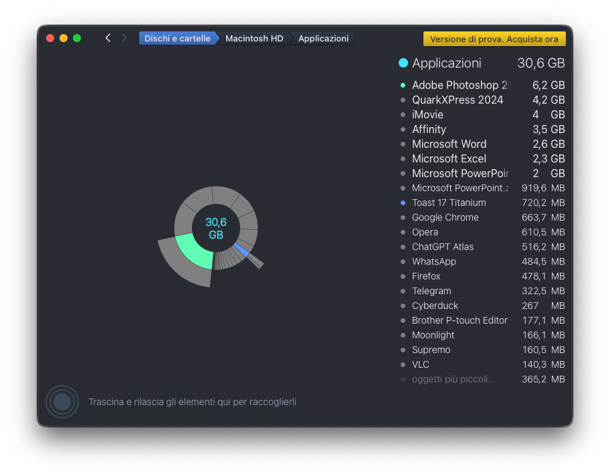Select the Applicazioni breadcrumb
Screen dimensions: 610x476
pyautogui.click(x=323, y=39)
